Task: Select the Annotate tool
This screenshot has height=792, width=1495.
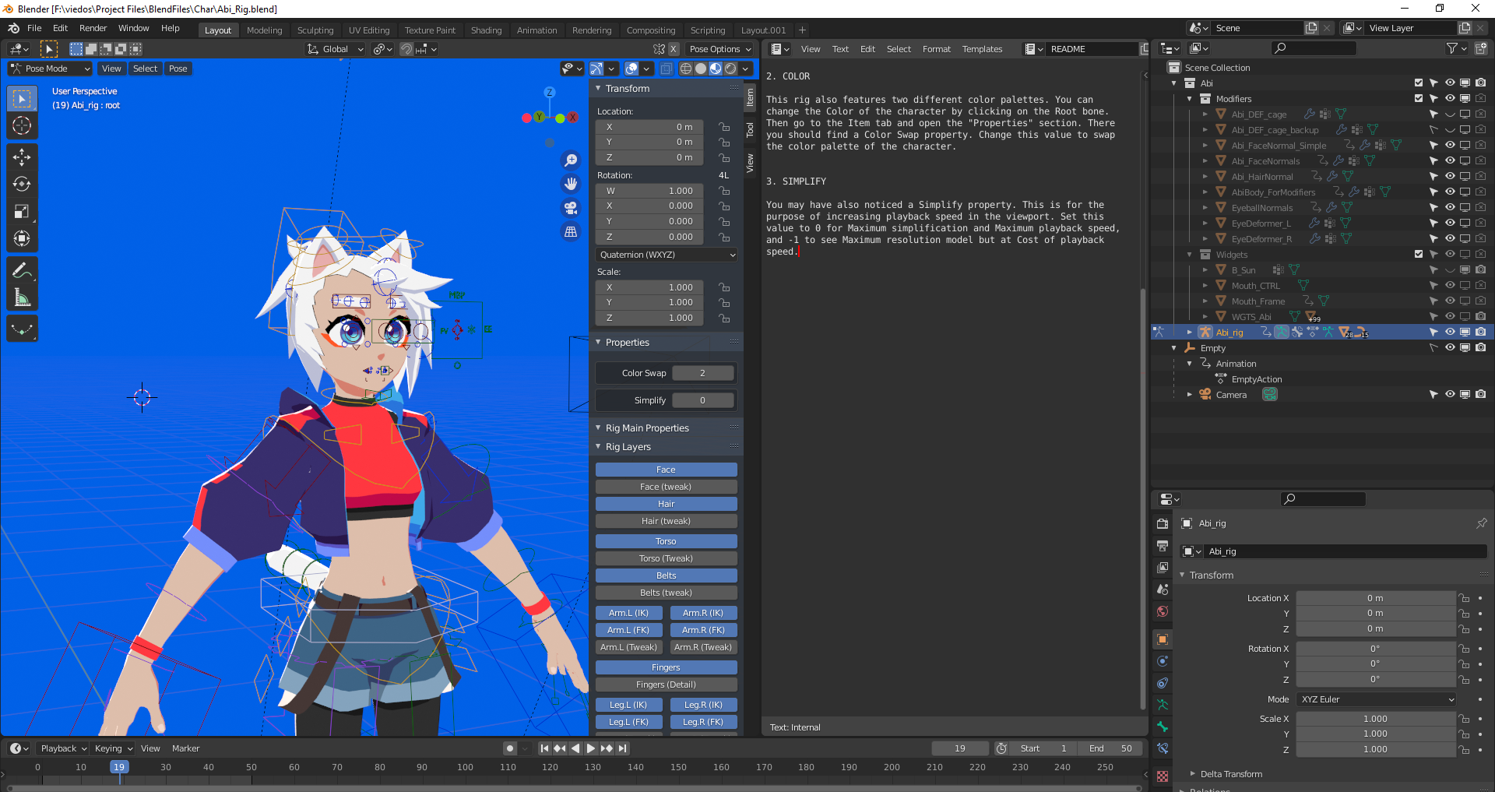Action: (x=22, y=270)
